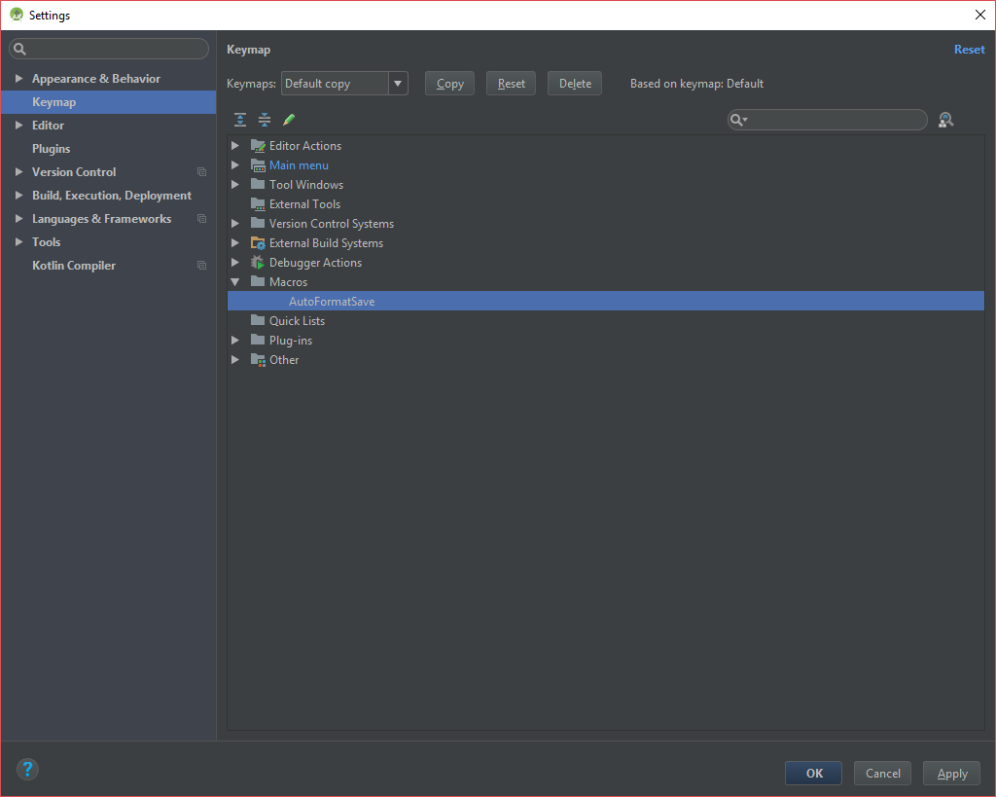Collapse the Macros tree node

coord(235,281)
